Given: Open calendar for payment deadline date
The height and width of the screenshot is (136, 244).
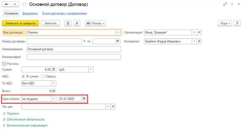Looking at the screenshot, I should pyautogui.click(x=84, y=99).
